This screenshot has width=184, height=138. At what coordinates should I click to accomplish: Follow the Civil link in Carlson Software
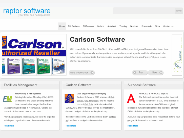click(112, 97)
